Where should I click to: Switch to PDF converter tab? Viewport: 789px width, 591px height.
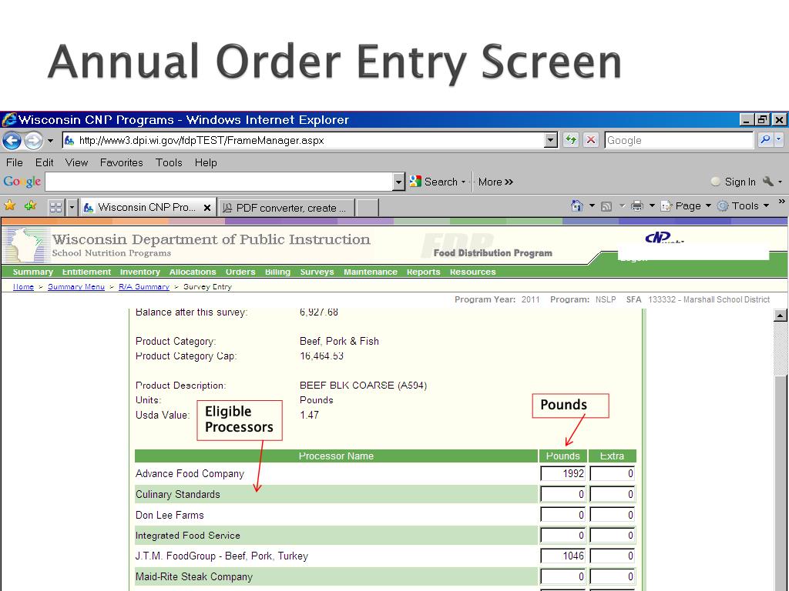tap(286, 208)
